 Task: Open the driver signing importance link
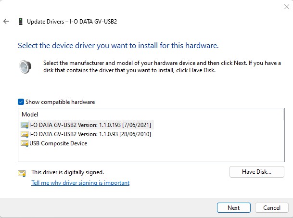pyautogui.click(x=80, y=183)
